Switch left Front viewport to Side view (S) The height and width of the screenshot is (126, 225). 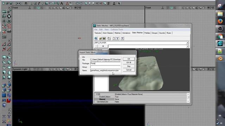pyautogui.click(x=41, y=8)
